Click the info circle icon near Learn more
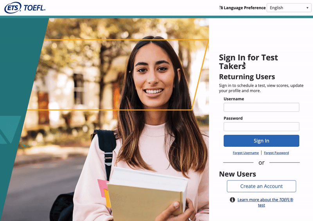 tap(232, 200)
